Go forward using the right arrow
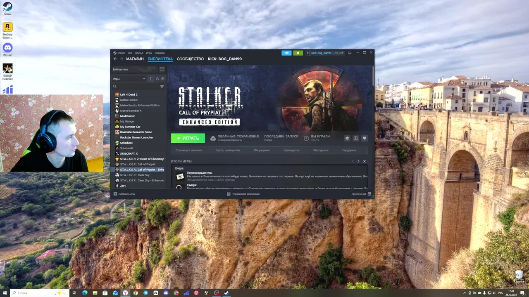Screen dimensions: 529x297 click(122, 59)
